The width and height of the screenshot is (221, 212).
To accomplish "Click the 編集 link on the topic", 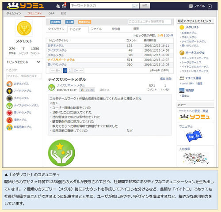I will point(163,79).
